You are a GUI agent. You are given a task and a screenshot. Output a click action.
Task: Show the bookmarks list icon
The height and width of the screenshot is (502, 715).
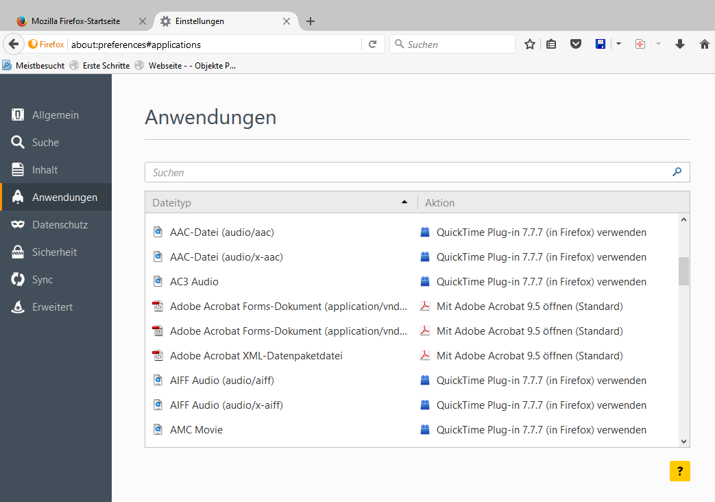553,44
